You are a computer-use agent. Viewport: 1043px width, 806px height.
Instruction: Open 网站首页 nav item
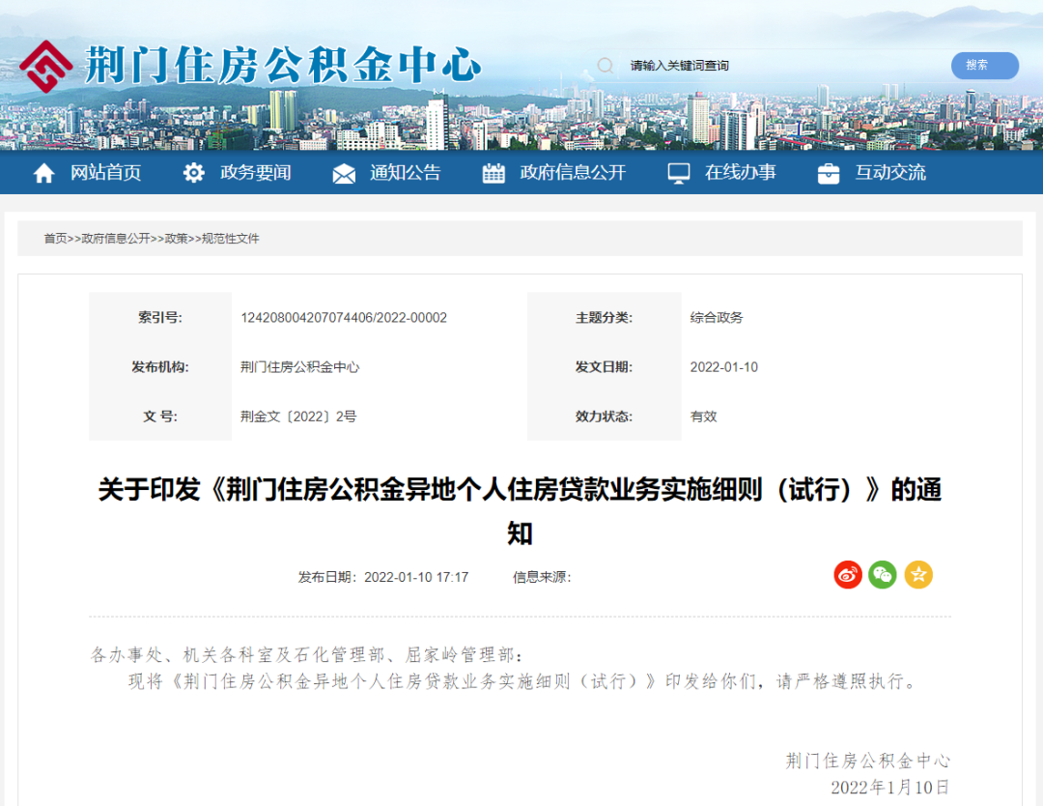(x=106, y=173)
